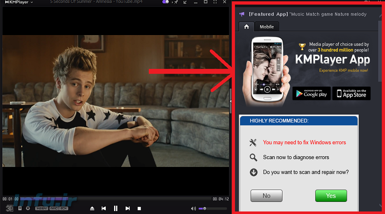Viewport: 385px width, 214px height.
Task: Toggle the purple switch in the title bar
Action: click(x=166, y=2)
